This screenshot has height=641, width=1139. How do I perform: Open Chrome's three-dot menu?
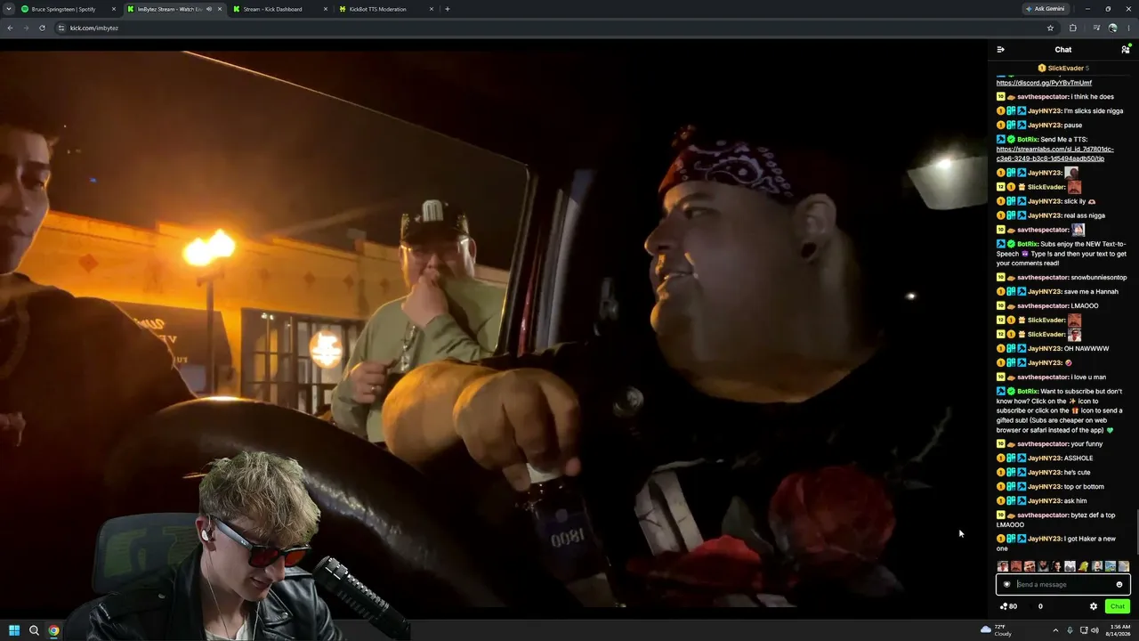(1128, 28)
